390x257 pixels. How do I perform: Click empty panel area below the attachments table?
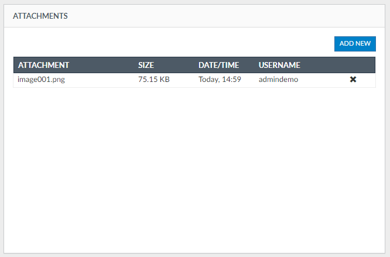click(194, 170)
